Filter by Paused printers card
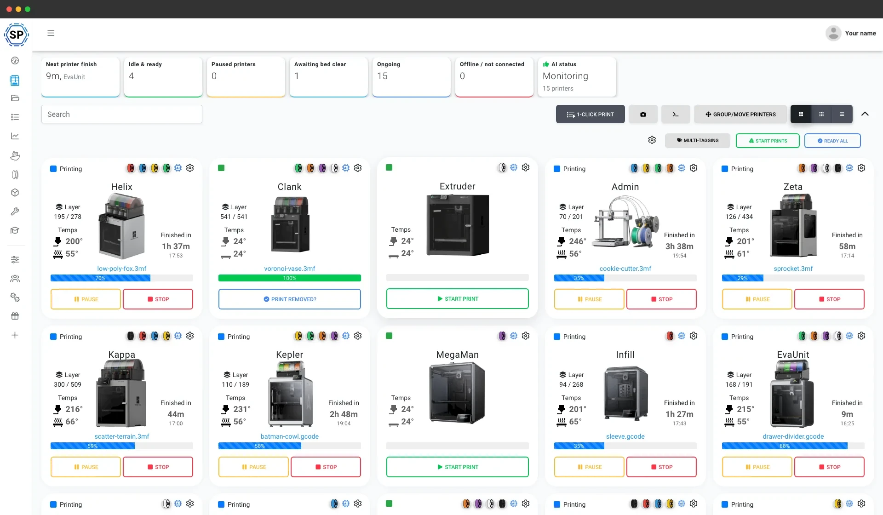Screen dimensions: 883x515 pos(246,77)
